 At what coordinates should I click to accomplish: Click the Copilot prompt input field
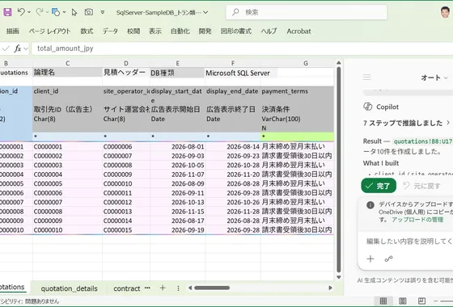409,242
